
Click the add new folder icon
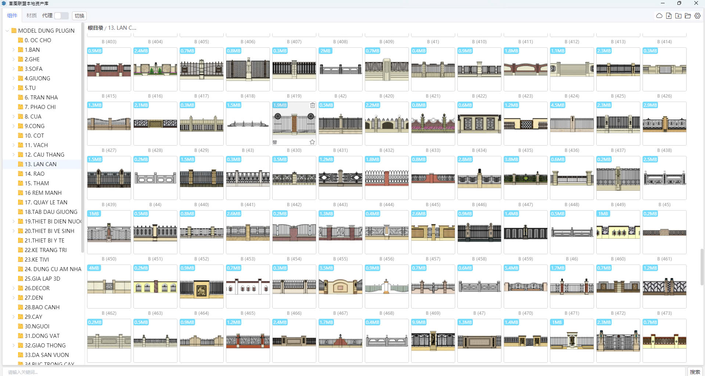pyautogui.click(x=678, y=16)
